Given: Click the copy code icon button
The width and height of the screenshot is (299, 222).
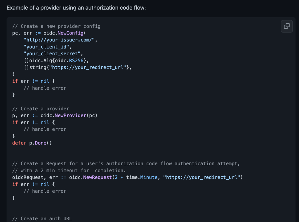Looking at the screenshot, I should [x=286, y=26].
